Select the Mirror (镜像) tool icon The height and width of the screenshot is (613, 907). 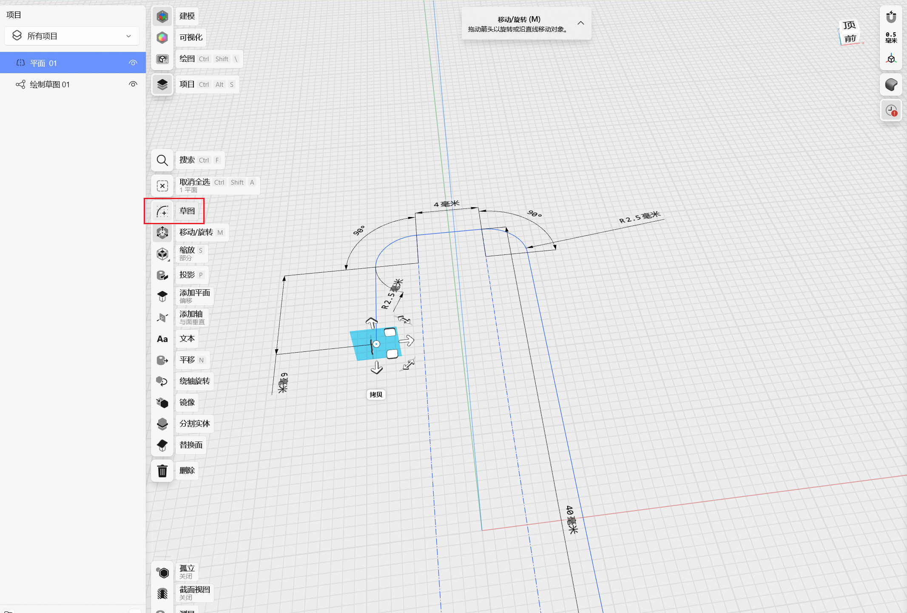[x=162, y=402]
